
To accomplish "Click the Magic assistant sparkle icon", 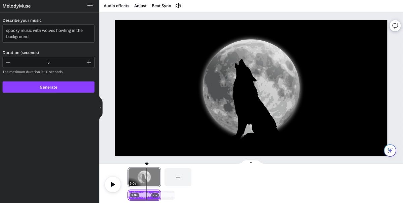I will 390,150.
